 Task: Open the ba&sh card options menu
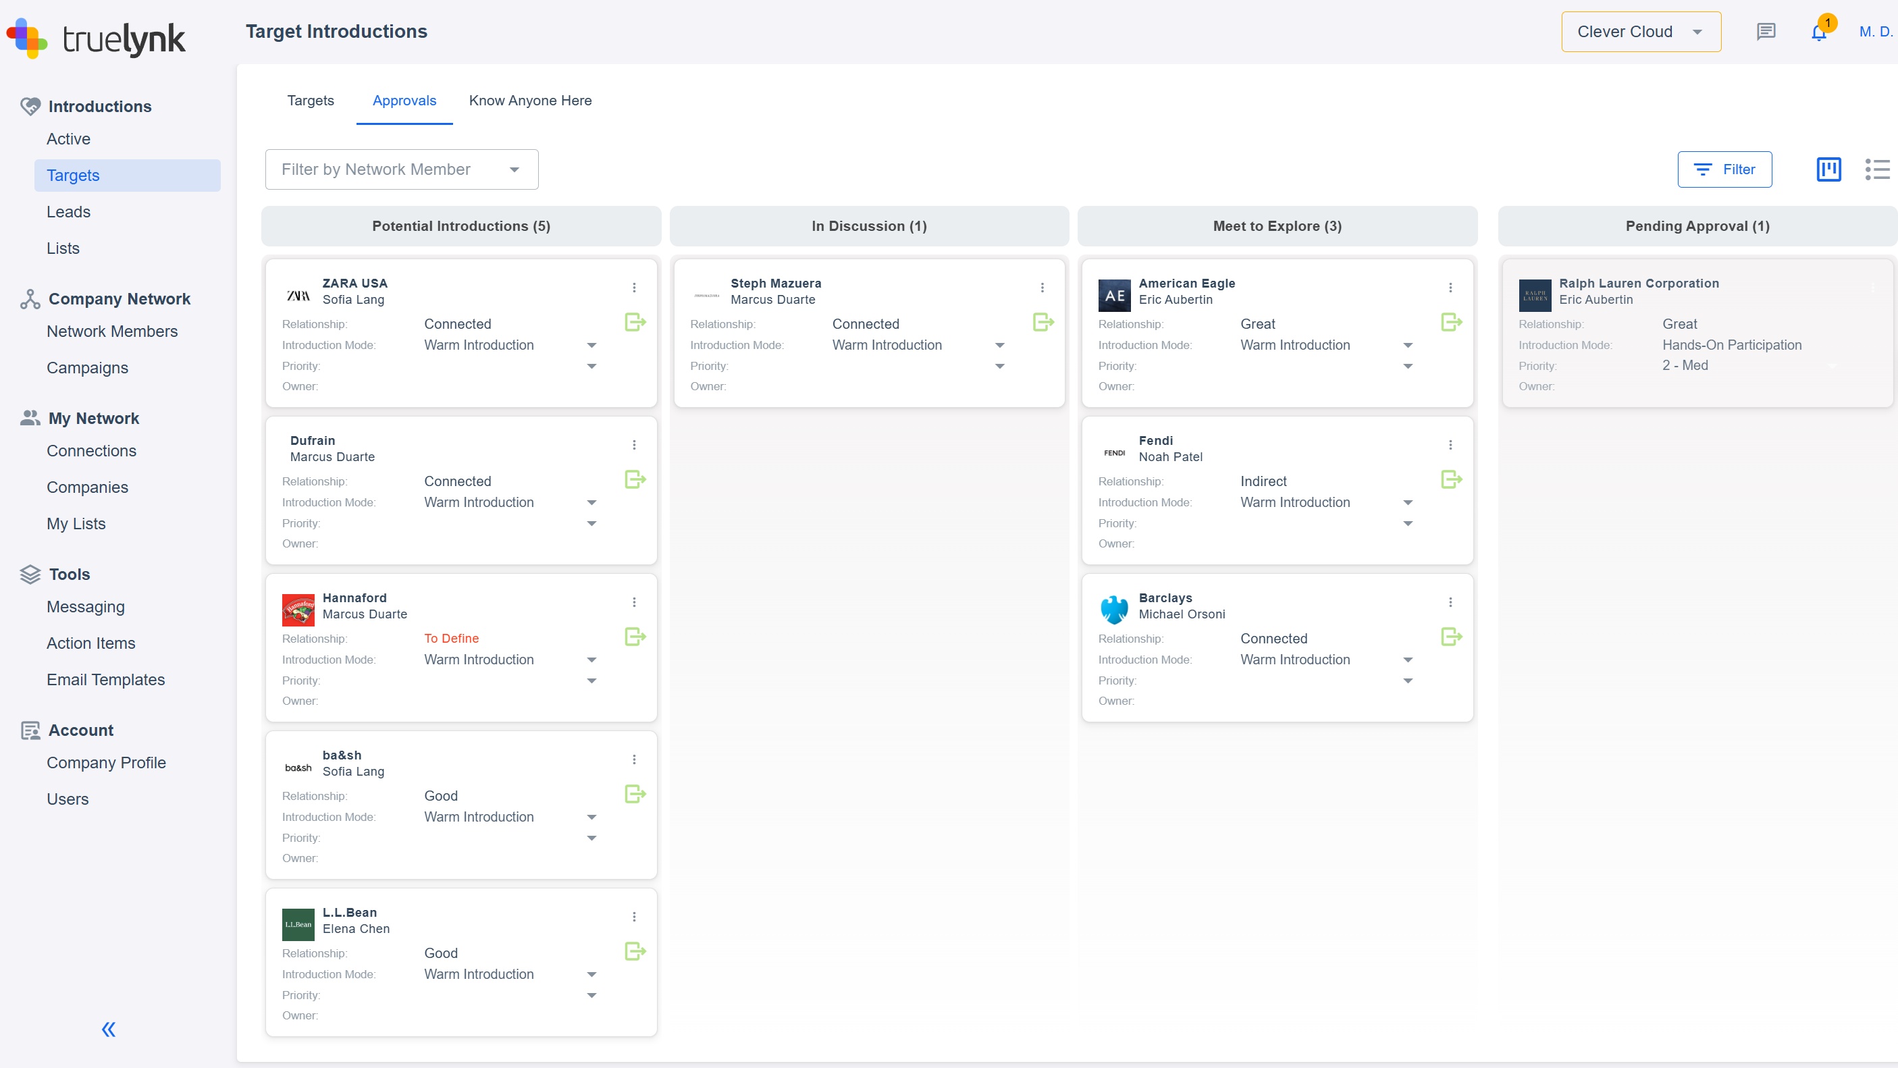(x=635, y=759)
